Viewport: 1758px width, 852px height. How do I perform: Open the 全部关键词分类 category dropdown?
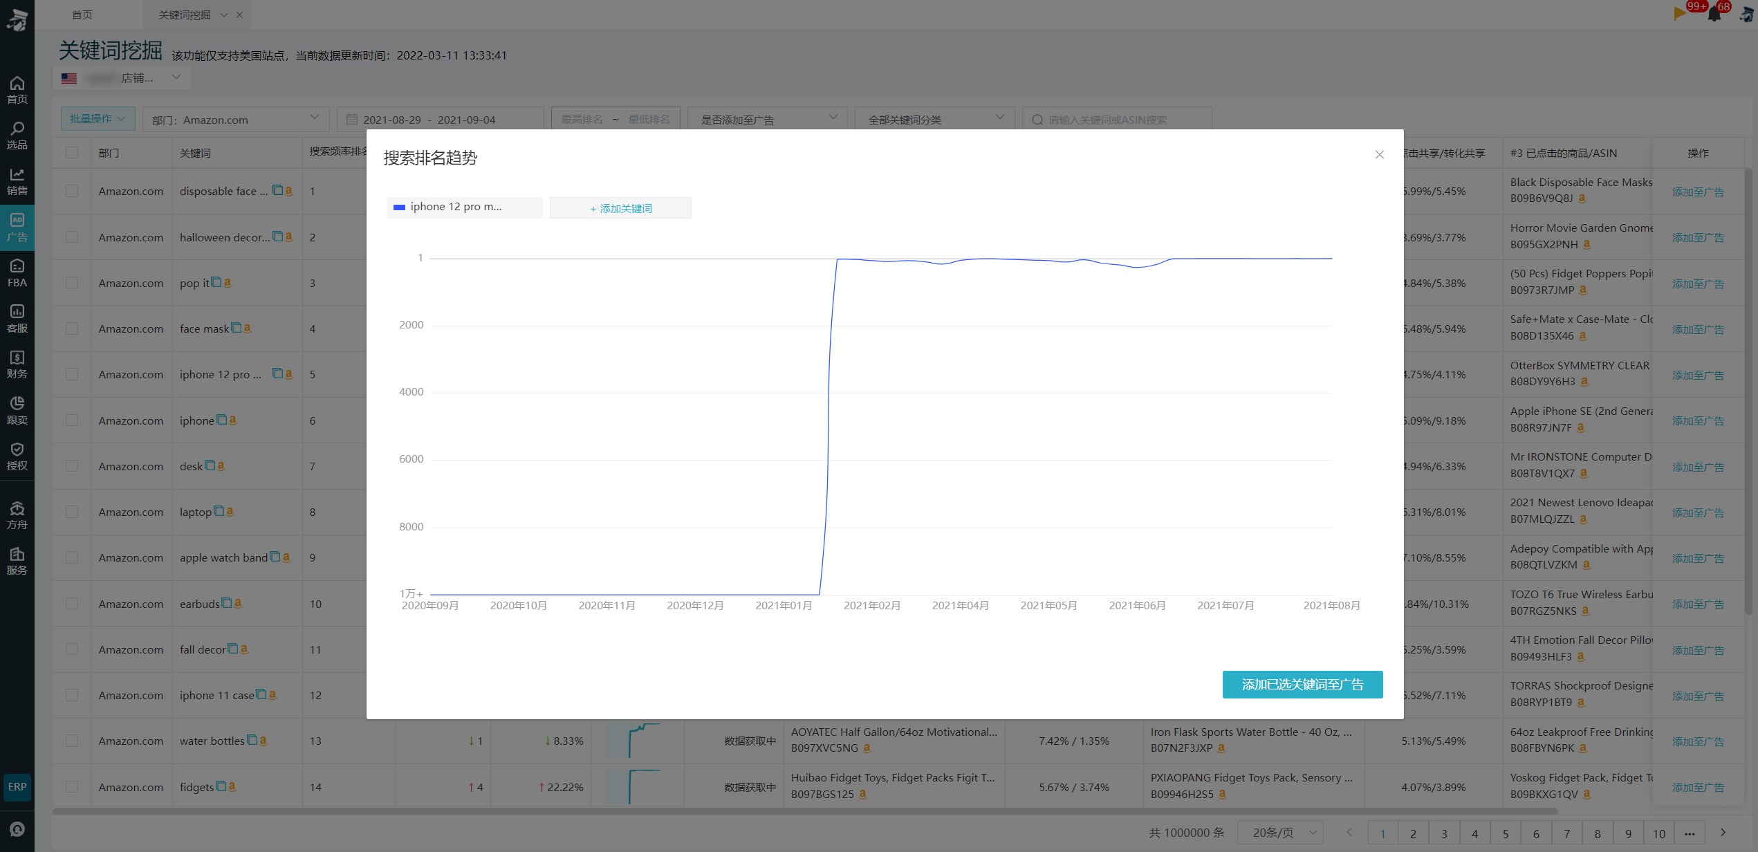click(x=935, y=119)
